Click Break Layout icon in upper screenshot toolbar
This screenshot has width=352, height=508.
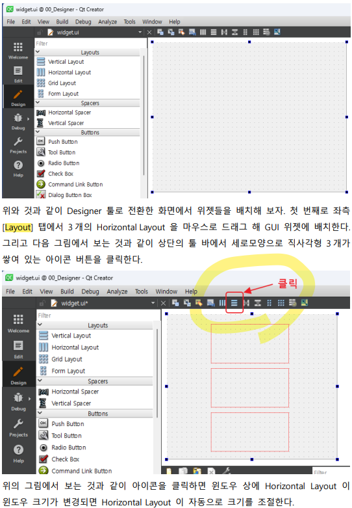pos(266,32)
